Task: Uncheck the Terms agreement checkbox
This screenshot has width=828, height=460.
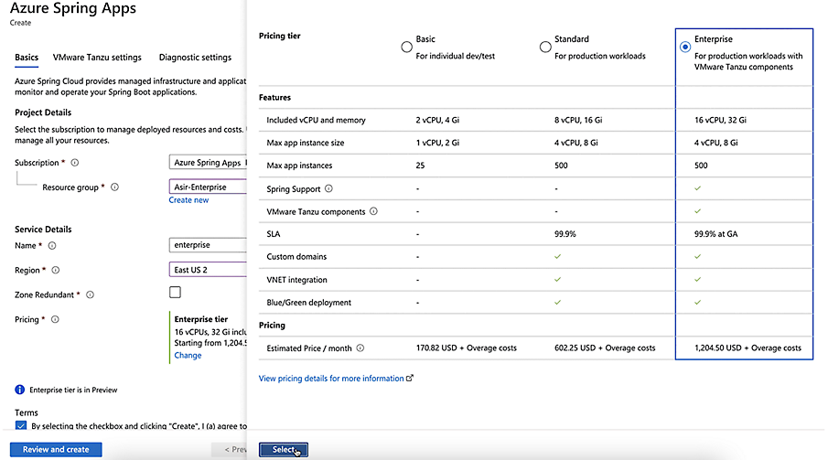Action: pyautogui.click(x=21, y=426)
